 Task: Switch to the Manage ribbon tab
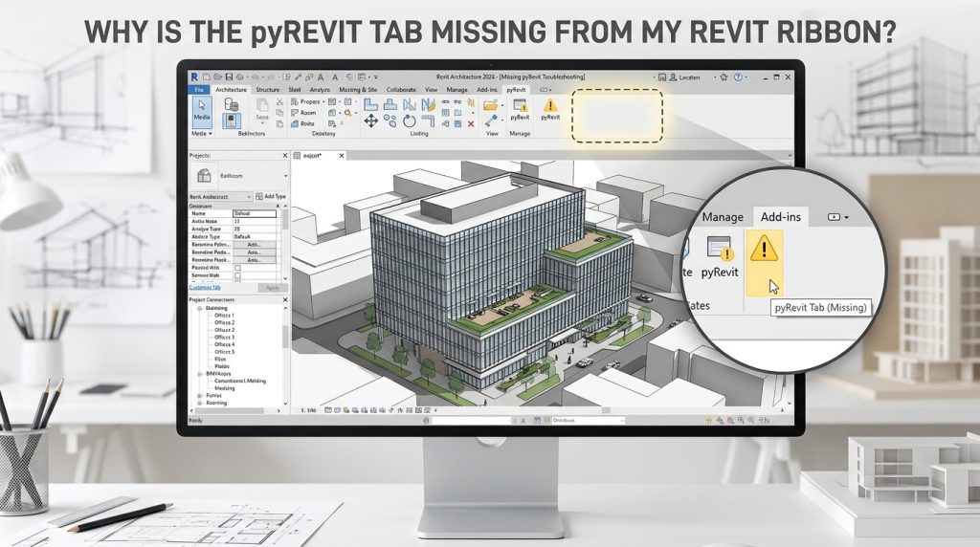[x=457, y=90]
